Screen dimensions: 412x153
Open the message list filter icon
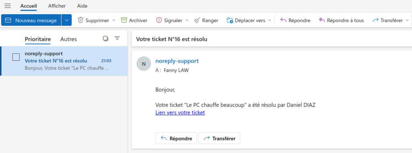click(x=117, y=38)
